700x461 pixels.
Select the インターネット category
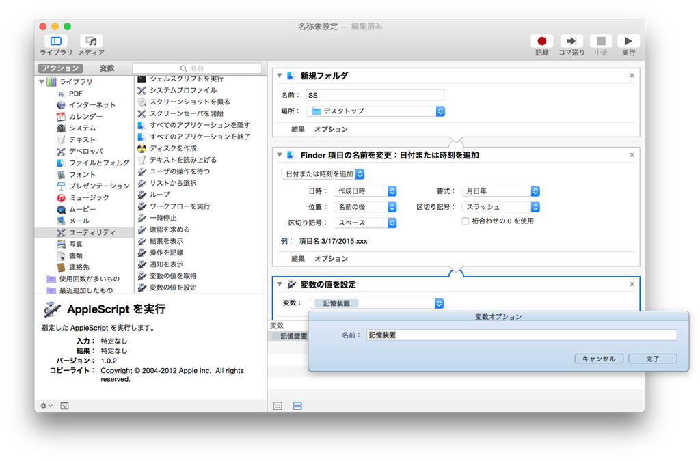92,104
